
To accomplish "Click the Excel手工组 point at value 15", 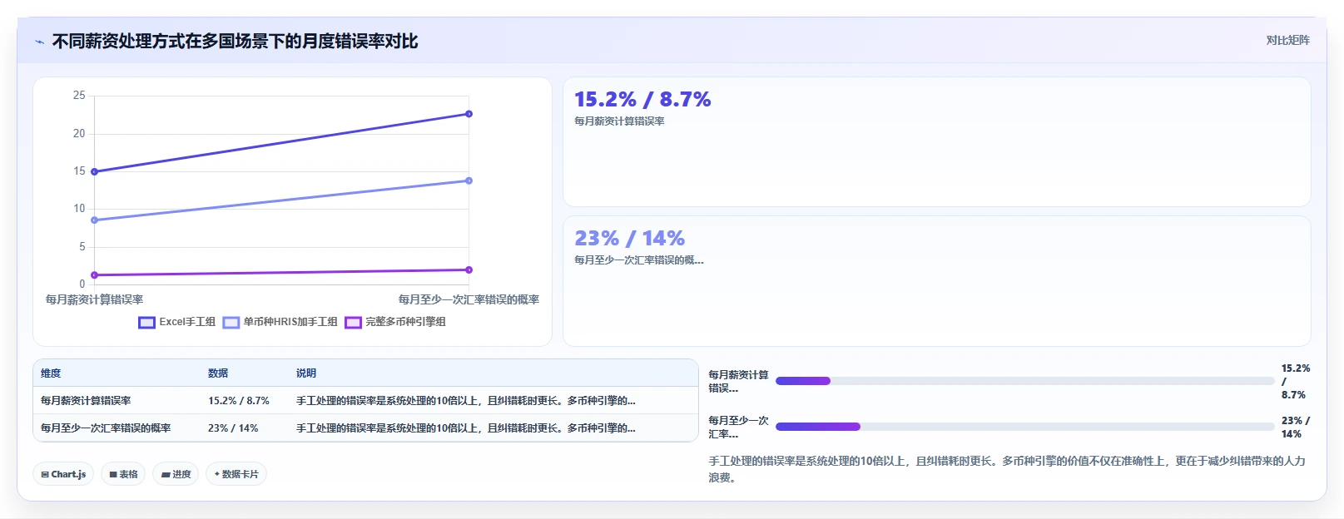I will [95, 171].
